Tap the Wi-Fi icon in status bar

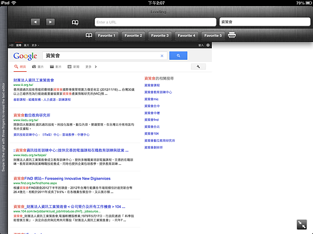pyautogui.click(x=14, y=3)
